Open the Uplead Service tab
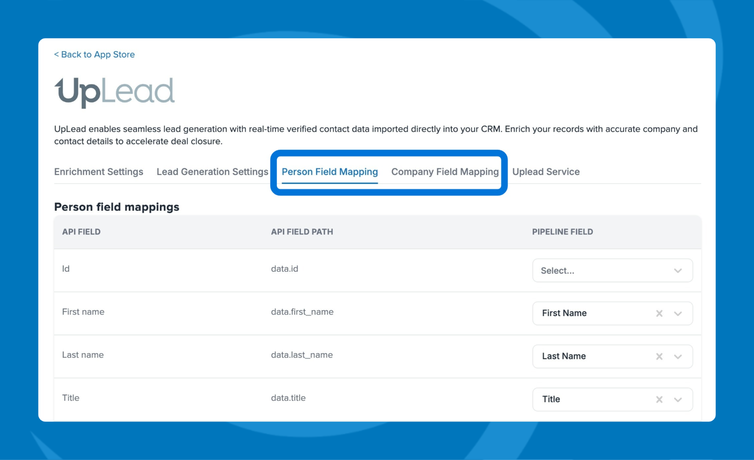 [x=546, y=172]
